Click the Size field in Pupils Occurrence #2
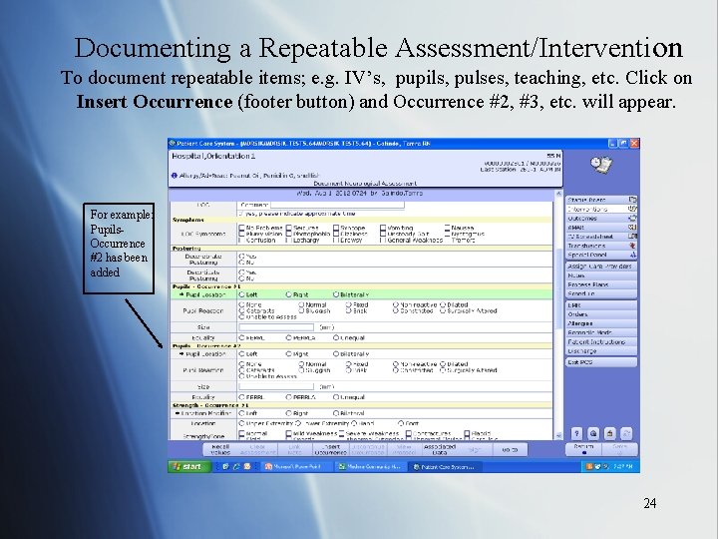718x539 pixels. (x=276, y=387)
